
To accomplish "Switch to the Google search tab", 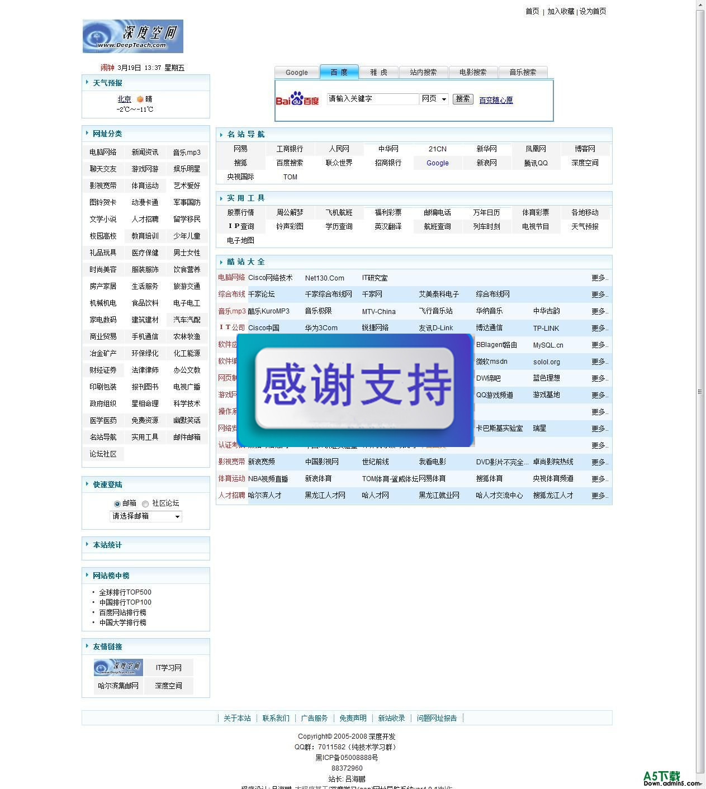I will 297,72.
